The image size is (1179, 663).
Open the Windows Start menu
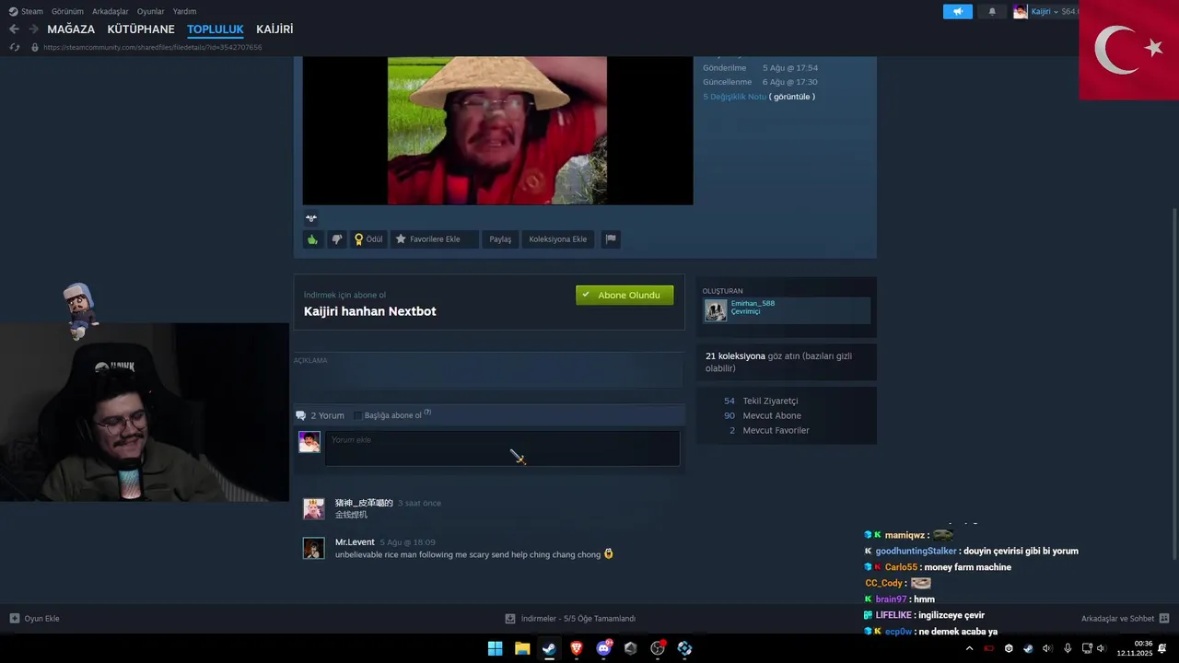tap(495, 648)
